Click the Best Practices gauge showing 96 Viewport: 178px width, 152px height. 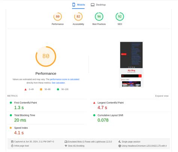[x=99, y=17]
